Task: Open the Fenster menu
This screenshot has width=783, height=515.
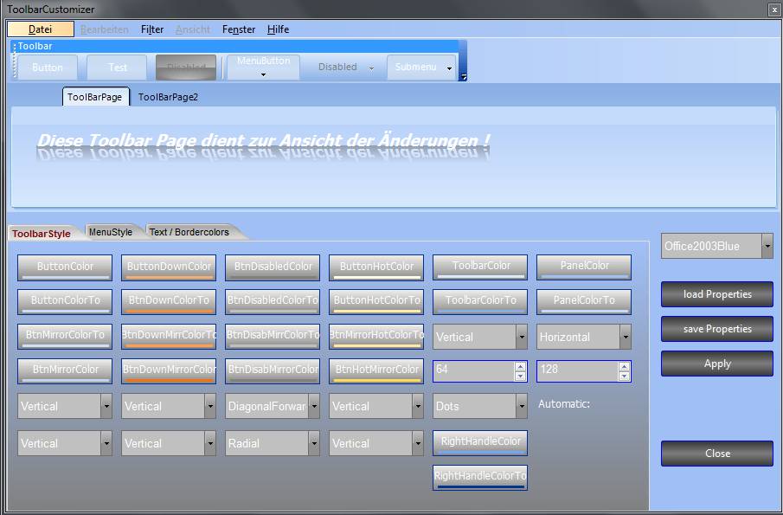Action: pos(239,29)
